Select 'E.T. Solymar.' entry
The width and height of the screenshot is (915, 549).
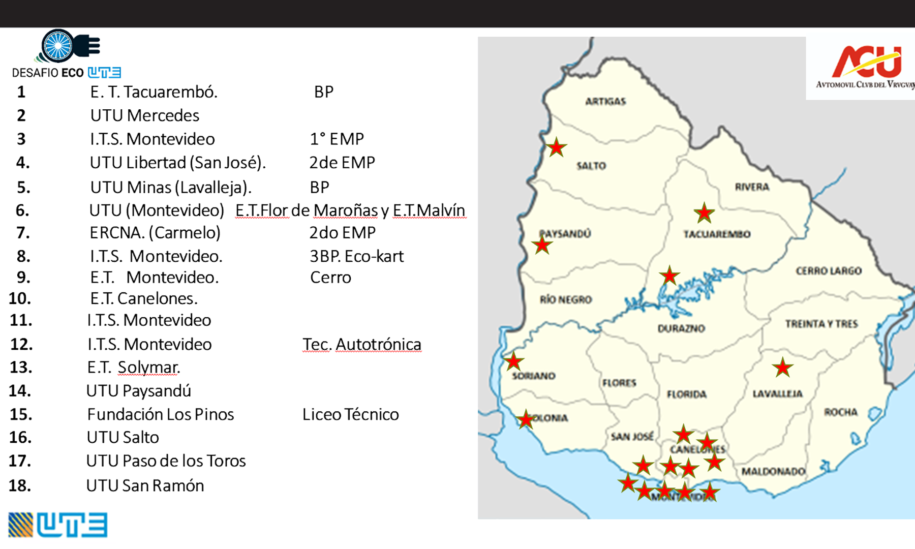(134, 368)
